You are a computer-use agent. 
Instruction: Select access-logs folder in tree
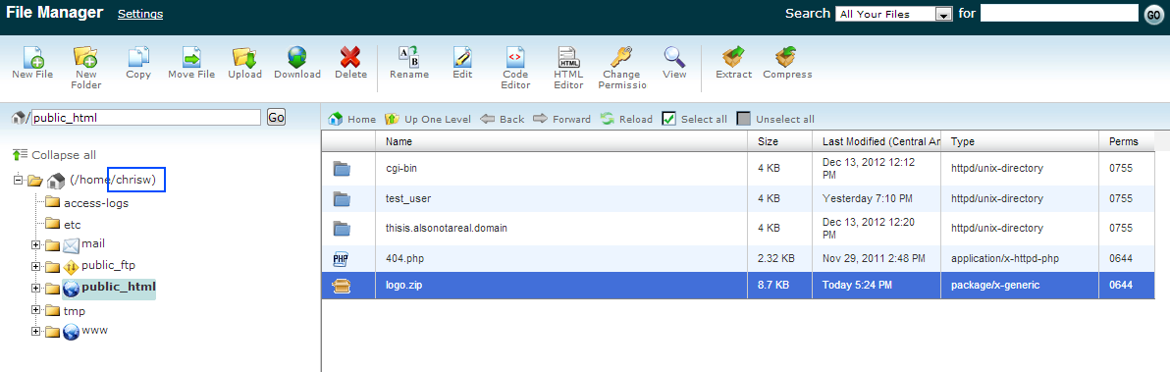pos(95,203)
